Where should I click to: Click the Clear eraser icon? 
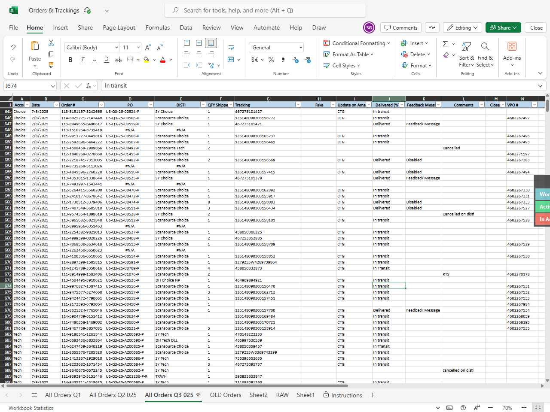point(446,55)
